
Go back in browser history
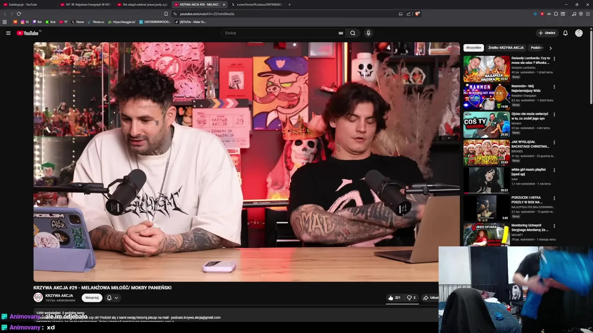tap(6, 14)
